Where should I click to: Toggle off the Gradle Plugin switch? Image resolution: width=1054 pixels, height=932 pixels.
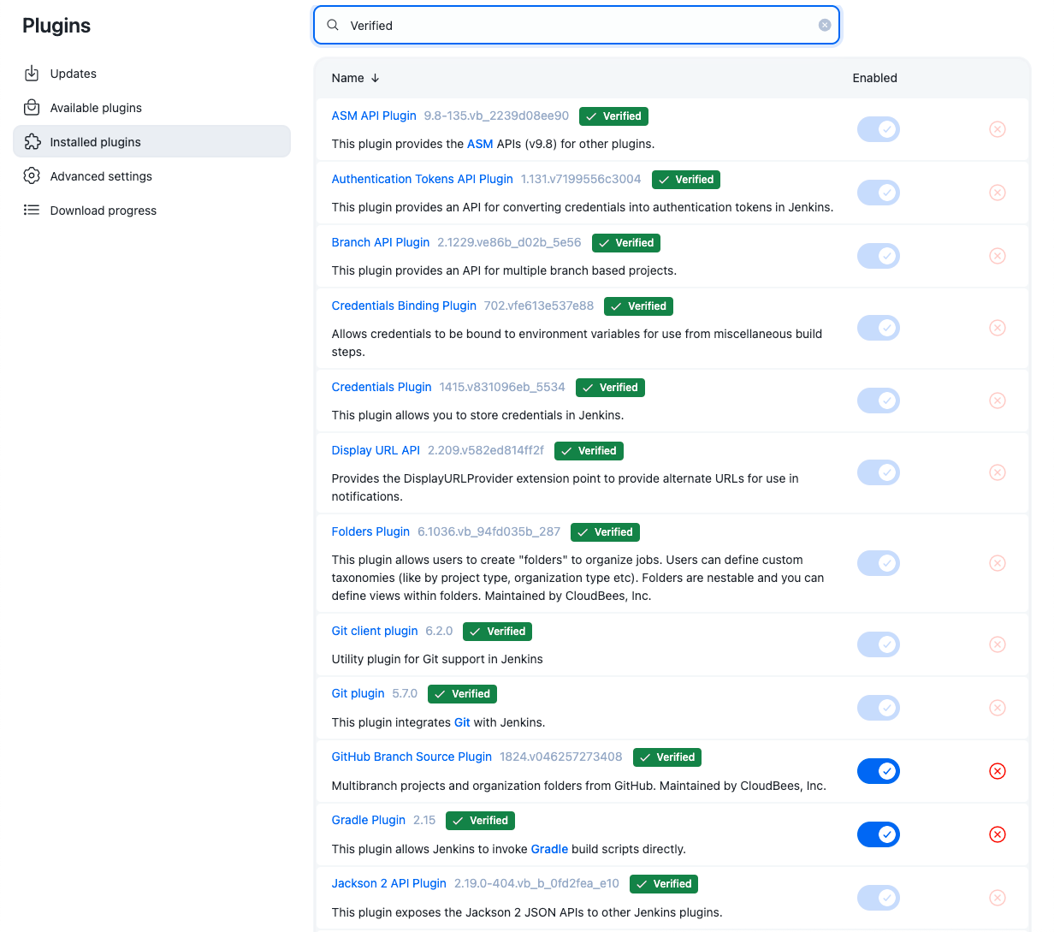pyautogui.click(x=878, y=834)
